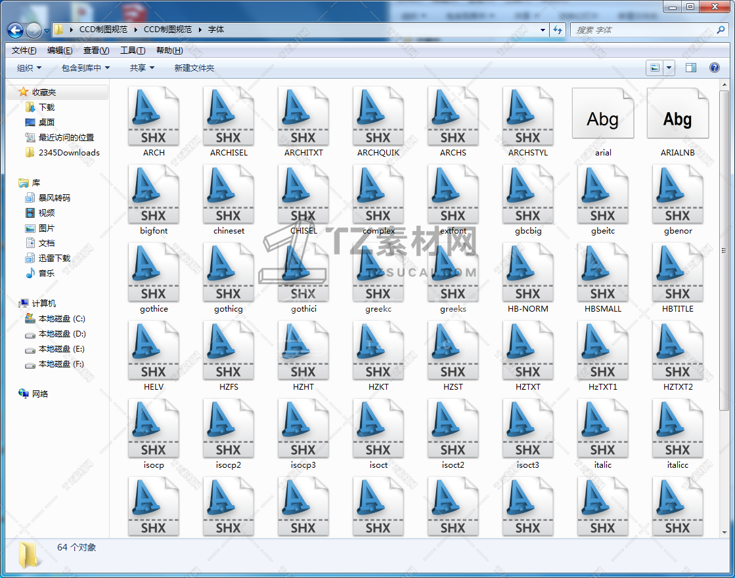
Task: Select the HELV SHX file
Action: click(x=153, y=350)
